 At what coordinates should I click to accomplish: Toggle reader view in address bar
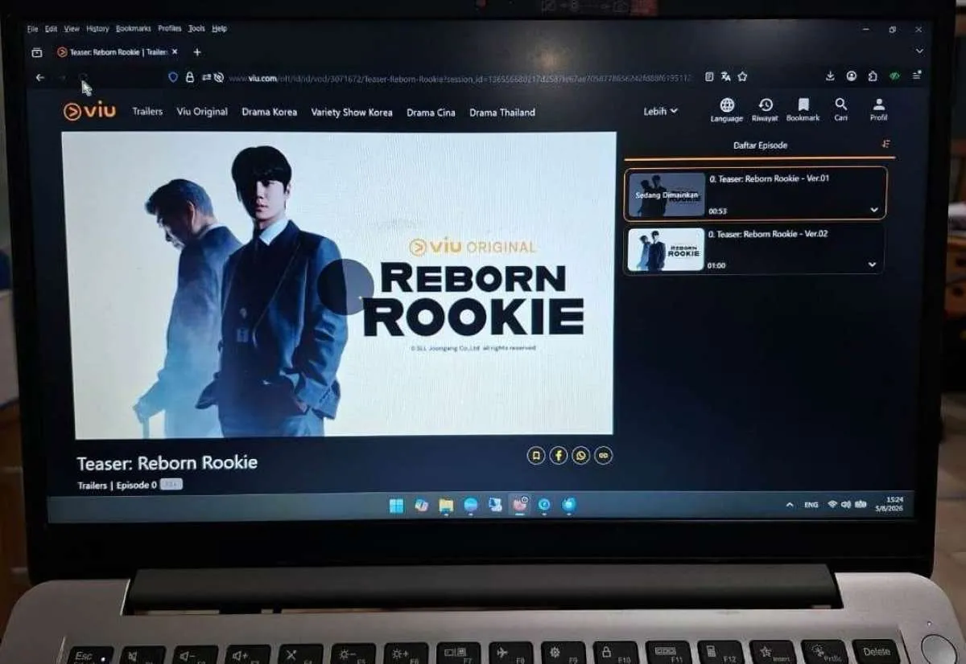[709, 76]
